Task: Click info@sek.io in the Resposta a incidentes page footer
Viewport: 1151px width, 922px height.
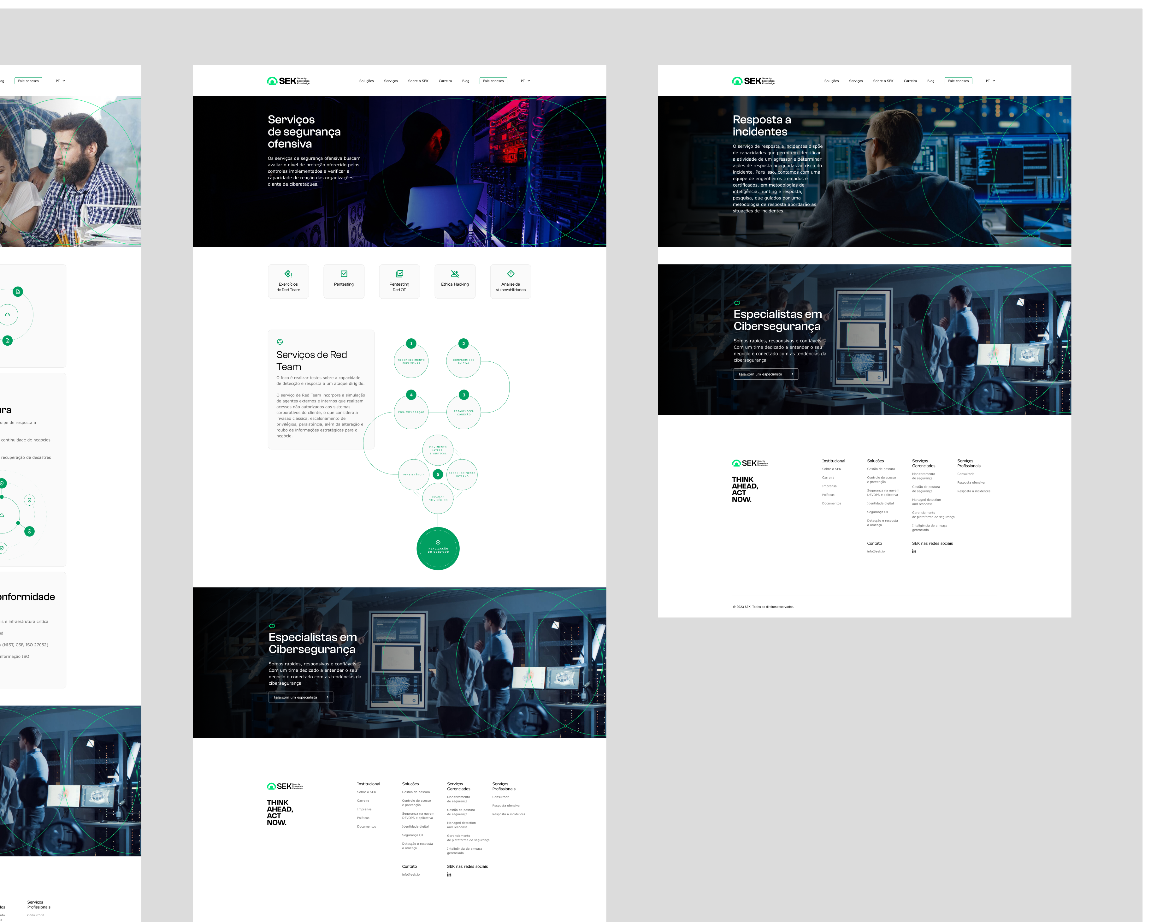Action: [876, 552]
